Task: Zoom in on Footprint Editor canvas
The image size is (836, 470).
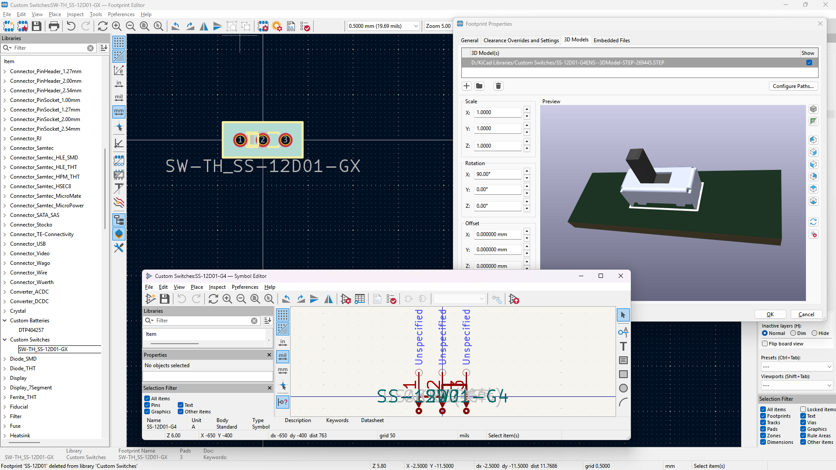Action: [x=117, y=26]
